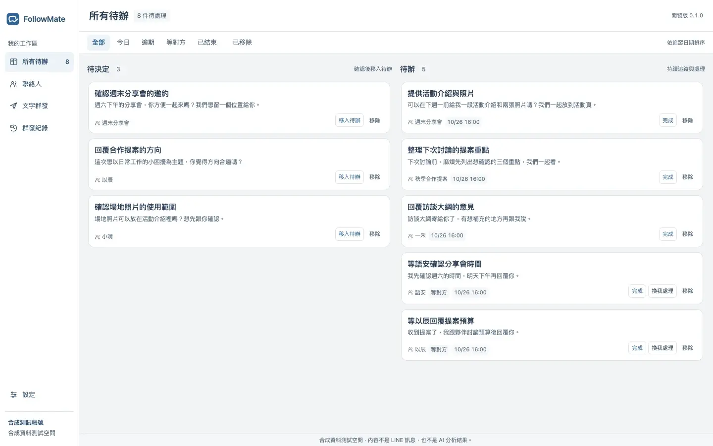The width and height of the screenshot is (713, 446).
Task: Click 10/26 16:00 on 秋季合作提案 card
Action: coord(469,179)
